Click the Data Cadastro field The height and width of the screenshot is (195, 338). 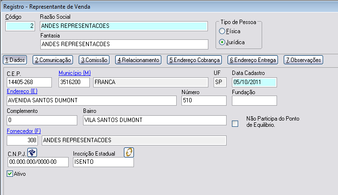pyautogui.click(x=254, y=82)
